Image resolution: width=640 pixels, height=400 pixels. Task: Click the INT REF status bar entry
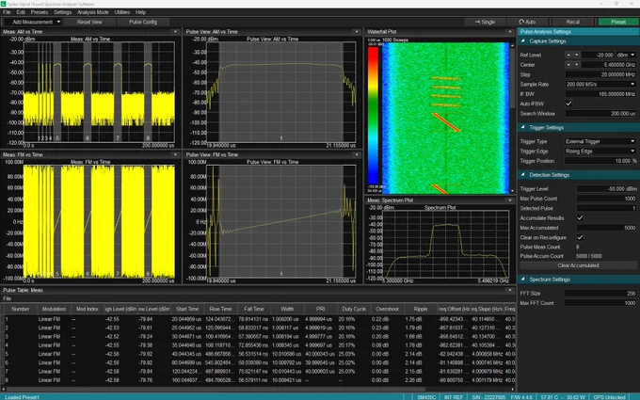click(x=454, y=397)
